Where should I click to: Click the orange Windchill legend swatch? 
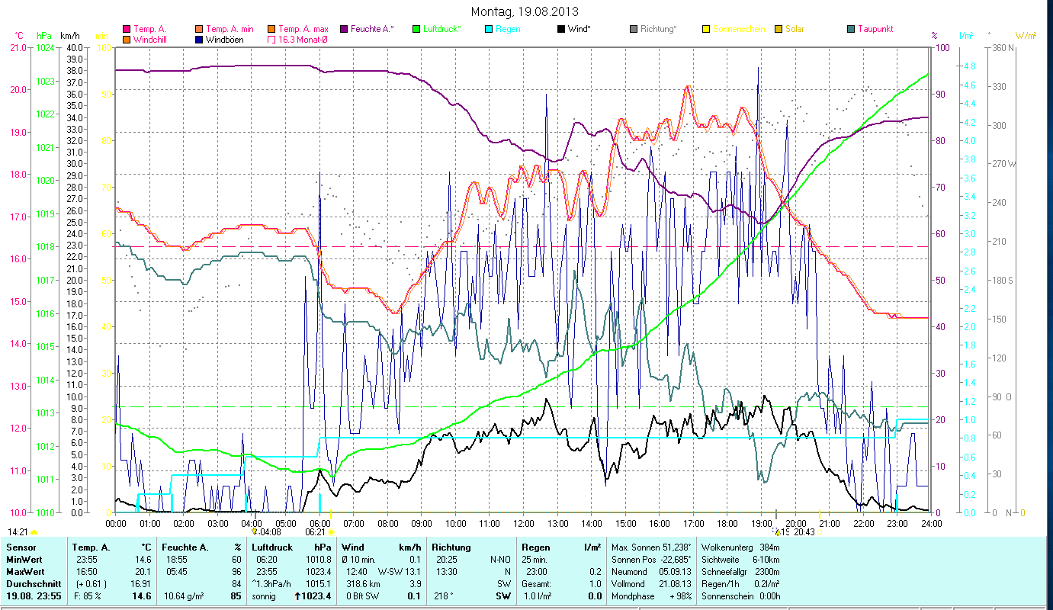tap(127, 39)
